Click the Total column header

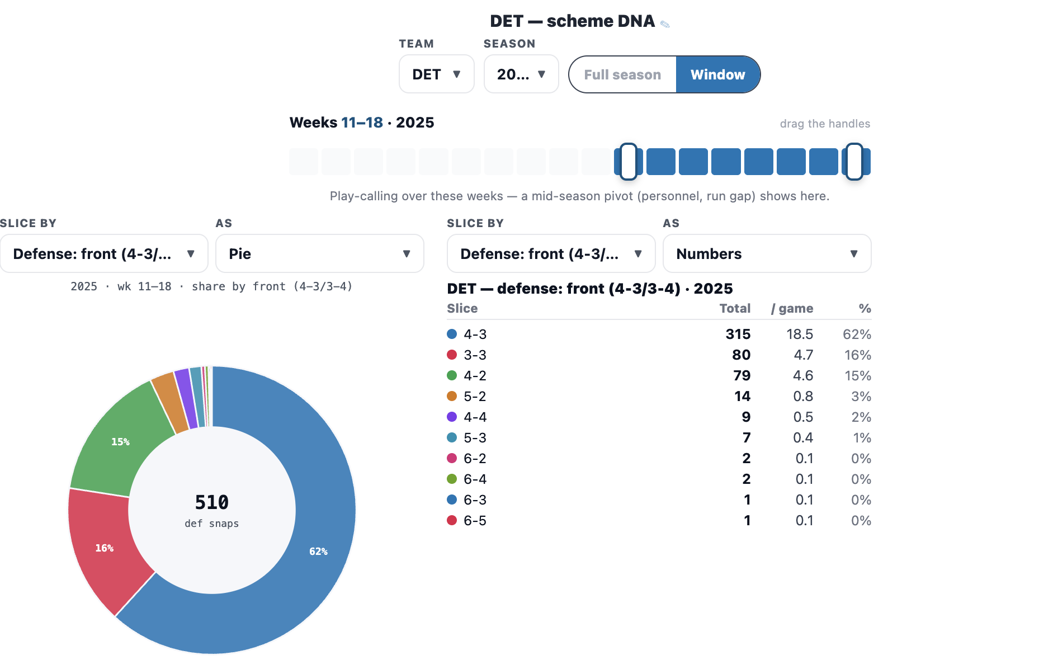[735, 308]
